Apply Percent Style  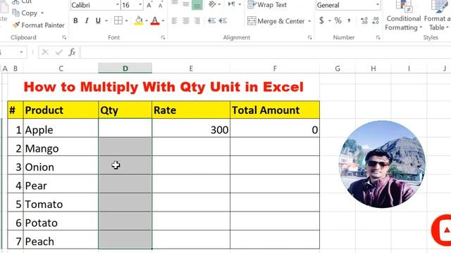pyautogui.click(x=338, y=20)
